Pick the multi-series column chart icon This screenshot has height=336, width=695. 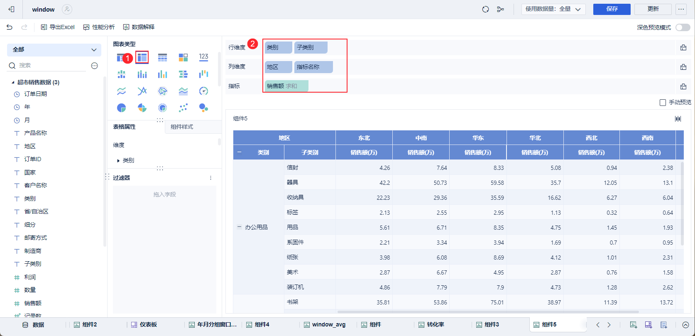pyautogui.click(x=162, y=74)
